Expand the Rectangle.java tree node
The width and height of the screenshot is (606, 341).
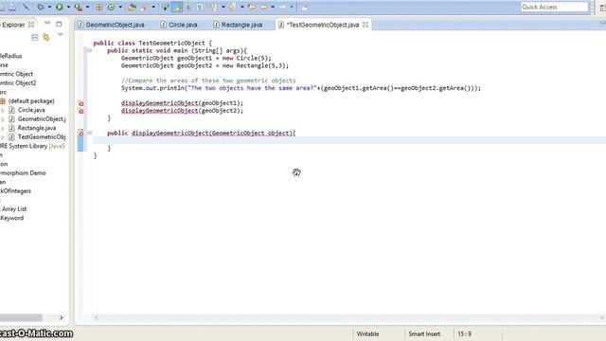click(x=3, y=128)
